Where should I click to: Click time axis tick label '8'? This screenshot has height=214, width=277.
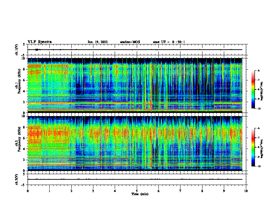point(202,191)
